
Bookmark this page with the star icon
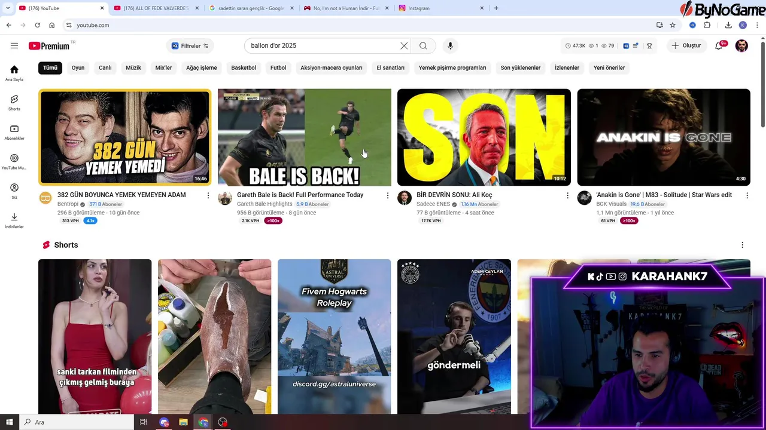(673, 25)
